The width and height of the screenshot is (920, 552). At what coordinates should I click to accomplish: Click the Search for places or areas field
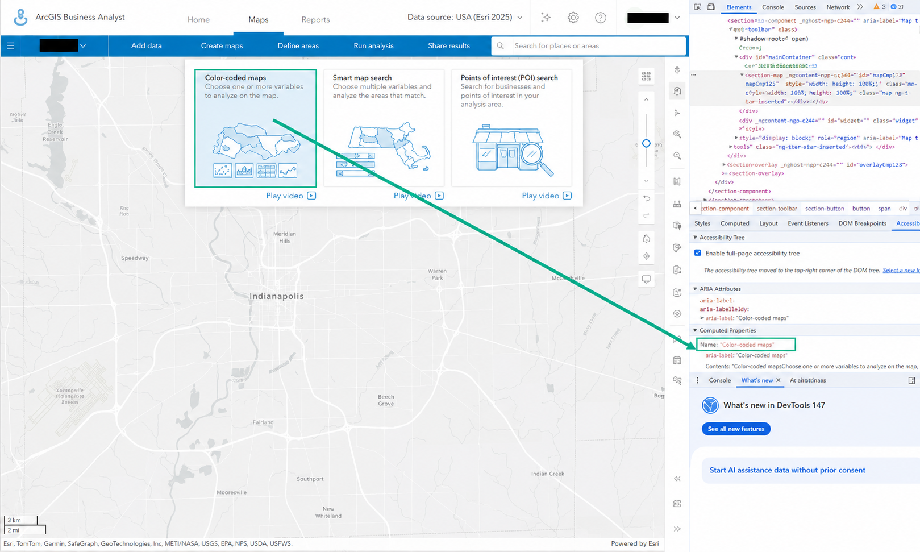pos(589,46)
